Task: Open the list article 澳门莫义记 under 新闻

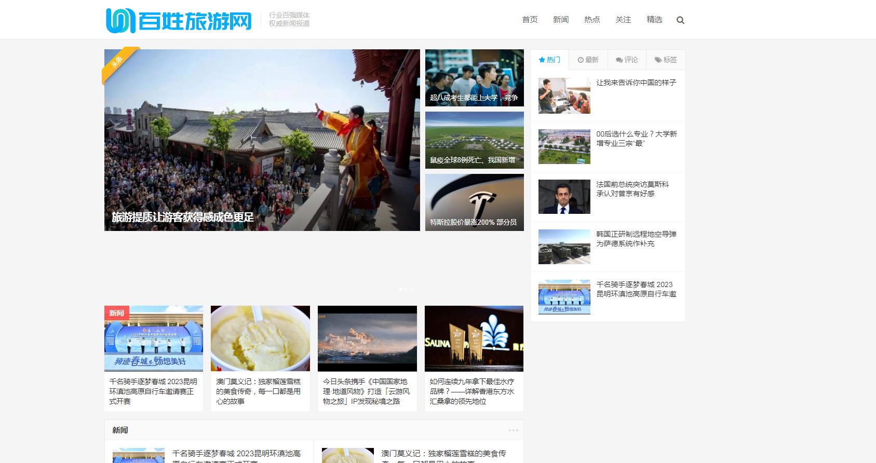Action: 444,456
